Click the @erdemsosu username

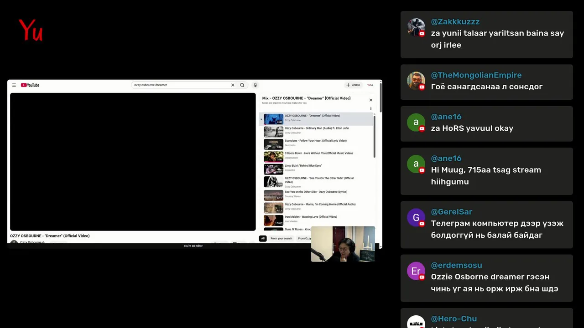[456, 265]
